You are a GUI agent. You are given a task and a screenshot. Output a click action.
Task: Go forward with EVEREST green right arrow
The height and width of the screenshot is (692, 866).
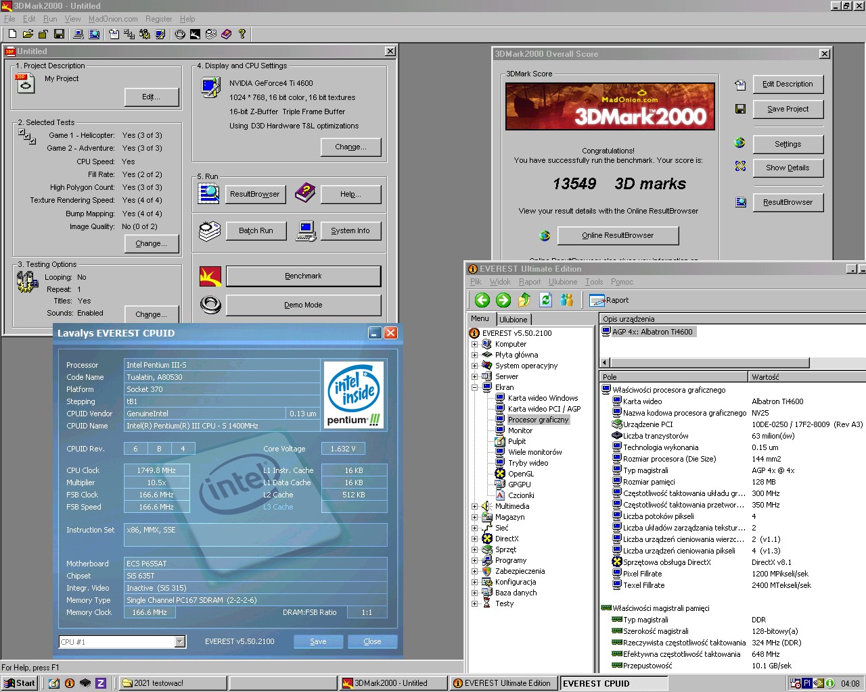pos(503,300)
